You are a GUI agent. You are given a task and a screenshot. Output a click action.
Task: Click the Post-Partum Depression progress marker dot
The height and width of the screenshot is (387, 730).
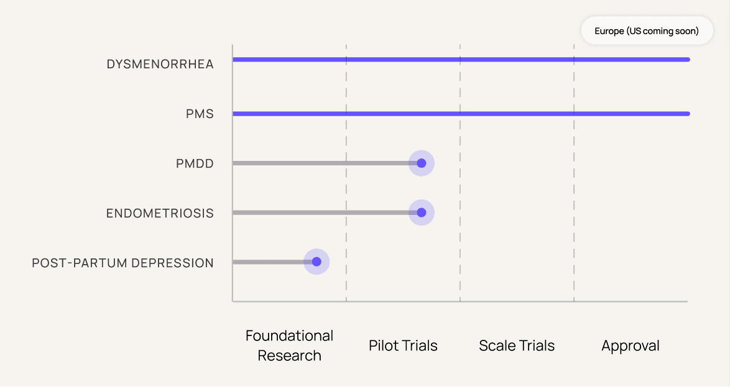point(316,262)
